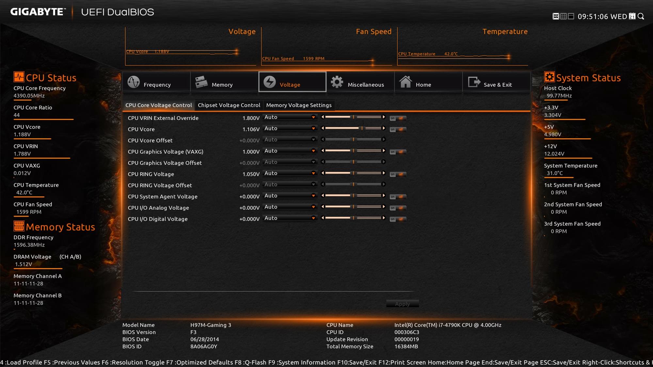Click the 09:51:06 WED clock display
Viewport: 653px width, 367px height.
602,17
